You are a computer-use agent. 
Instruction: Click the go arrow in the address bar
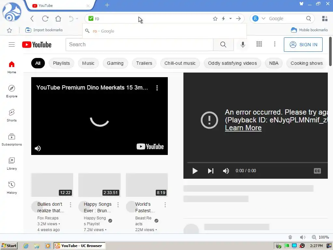tap(238, 19)
